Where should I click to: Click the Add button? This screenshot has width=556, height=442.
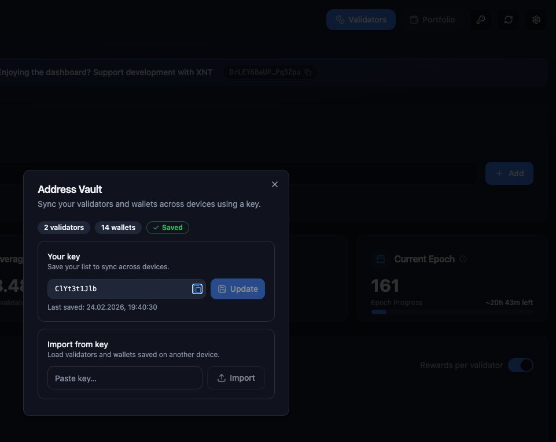[509, 173]
